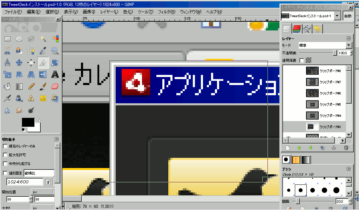Open the レイヤー panel menu arrow
359x210 pixels.
348,38
